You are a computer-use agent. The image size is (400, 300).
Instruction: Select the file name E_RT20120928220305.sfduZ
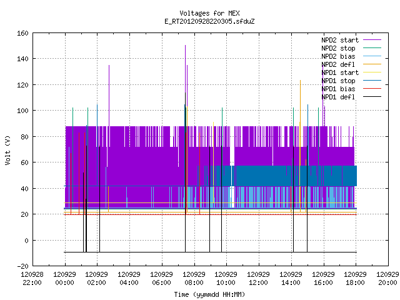click(209, 21)
